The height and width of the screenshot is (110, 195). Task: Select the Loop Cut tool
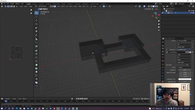(37, 58)
